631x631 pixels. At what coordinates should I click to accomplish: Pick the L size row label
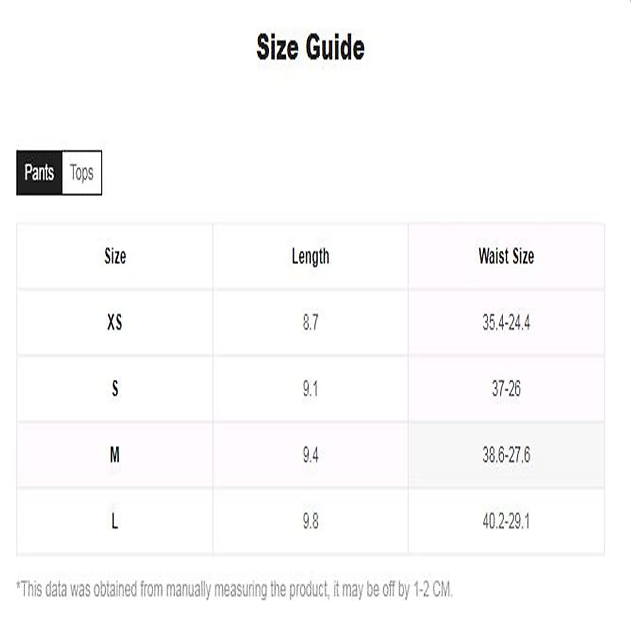(115, 521)
